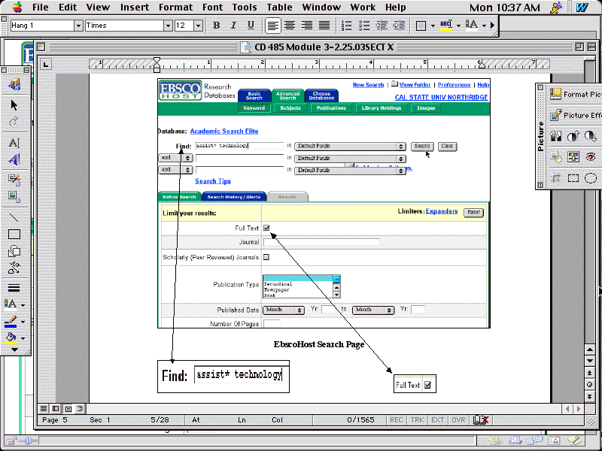This screenshot has height=451, width=602.
Task: Click Font Color on the formatting toolbar
Action: [x=472, y=26]
